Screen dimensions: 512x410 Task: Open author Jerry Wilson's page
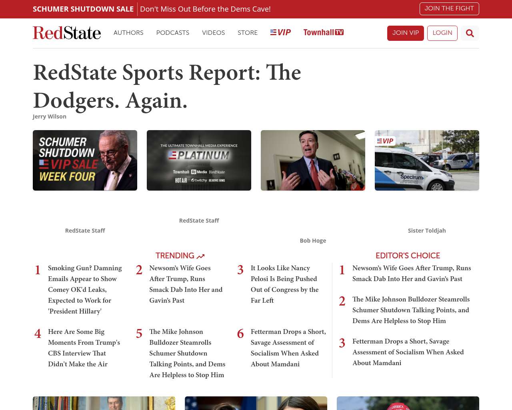coord(50,117)
